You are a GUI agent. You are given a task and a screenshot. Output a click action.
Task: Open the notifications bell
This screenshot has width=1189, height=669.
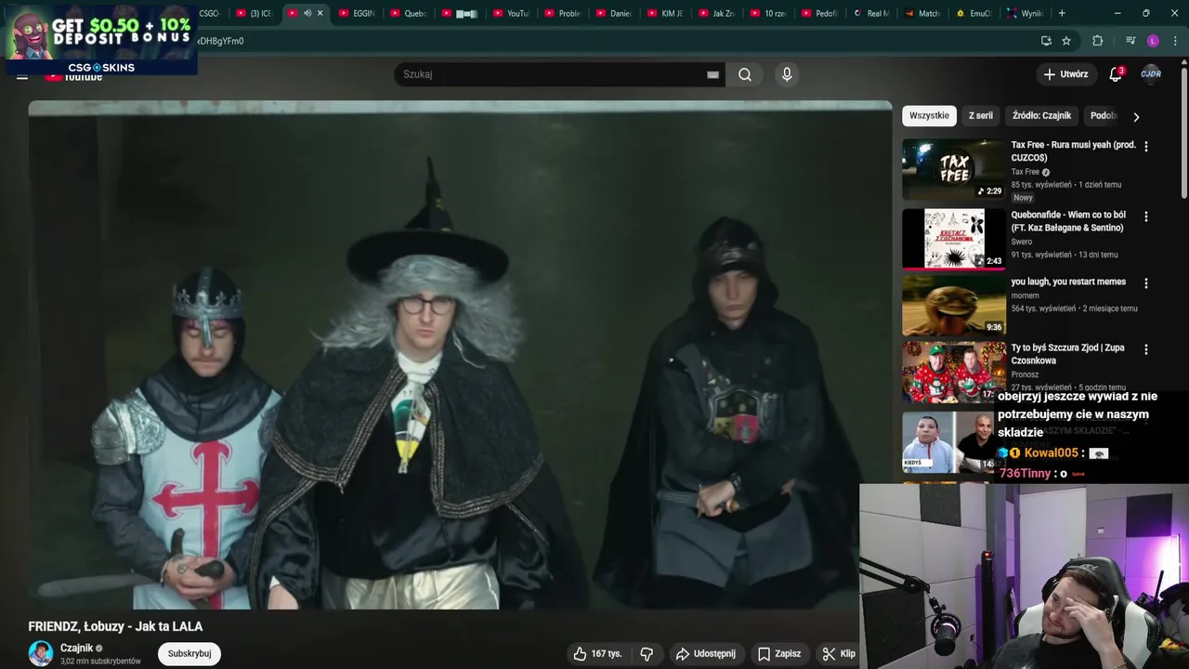click(x=1116, y=74)
